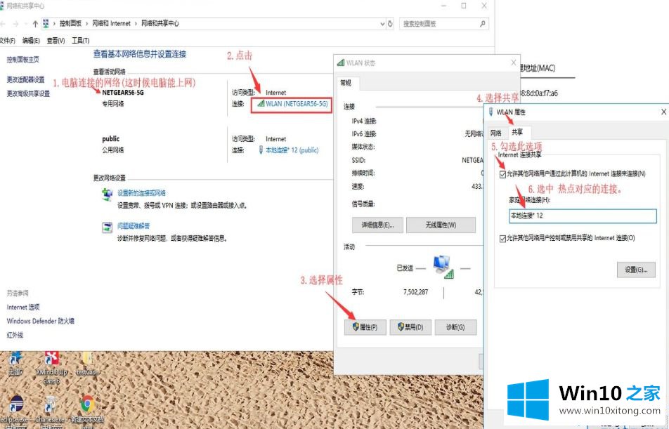The width and height of the screenshot is (669, 429).
Task: Click the search magnifier icon in control panel
Action: pyautogui.click(x=482, y=24)
